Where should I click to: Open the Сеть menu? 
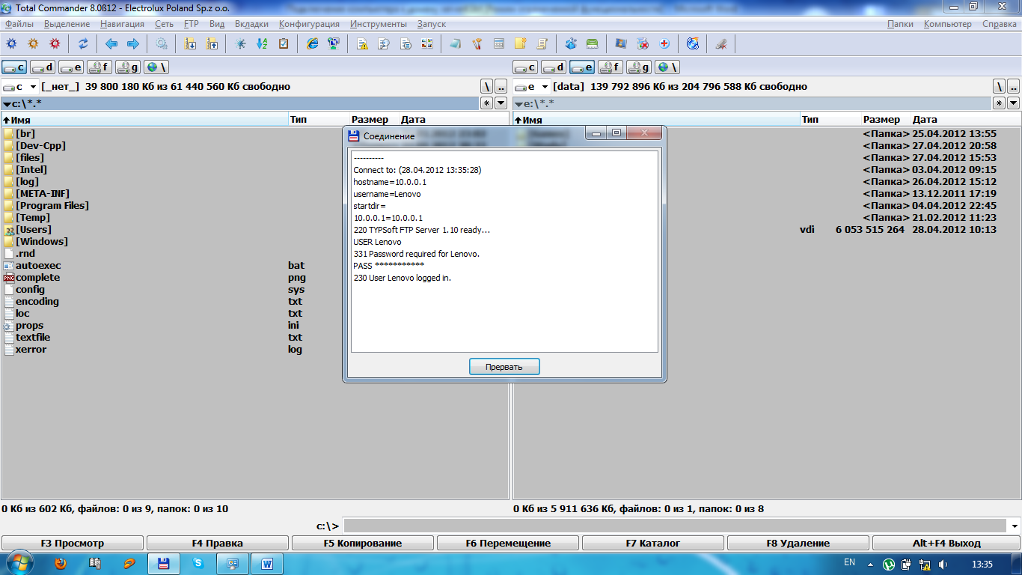click(x=164, y=24)
